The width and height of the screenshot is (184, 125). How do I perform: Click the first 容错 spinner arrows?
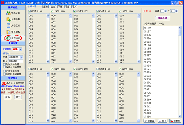point(165,11)
